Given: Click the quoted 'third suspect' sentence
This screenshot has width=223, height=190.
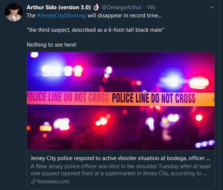Looking at the screenshot, I should click(95, 30).
